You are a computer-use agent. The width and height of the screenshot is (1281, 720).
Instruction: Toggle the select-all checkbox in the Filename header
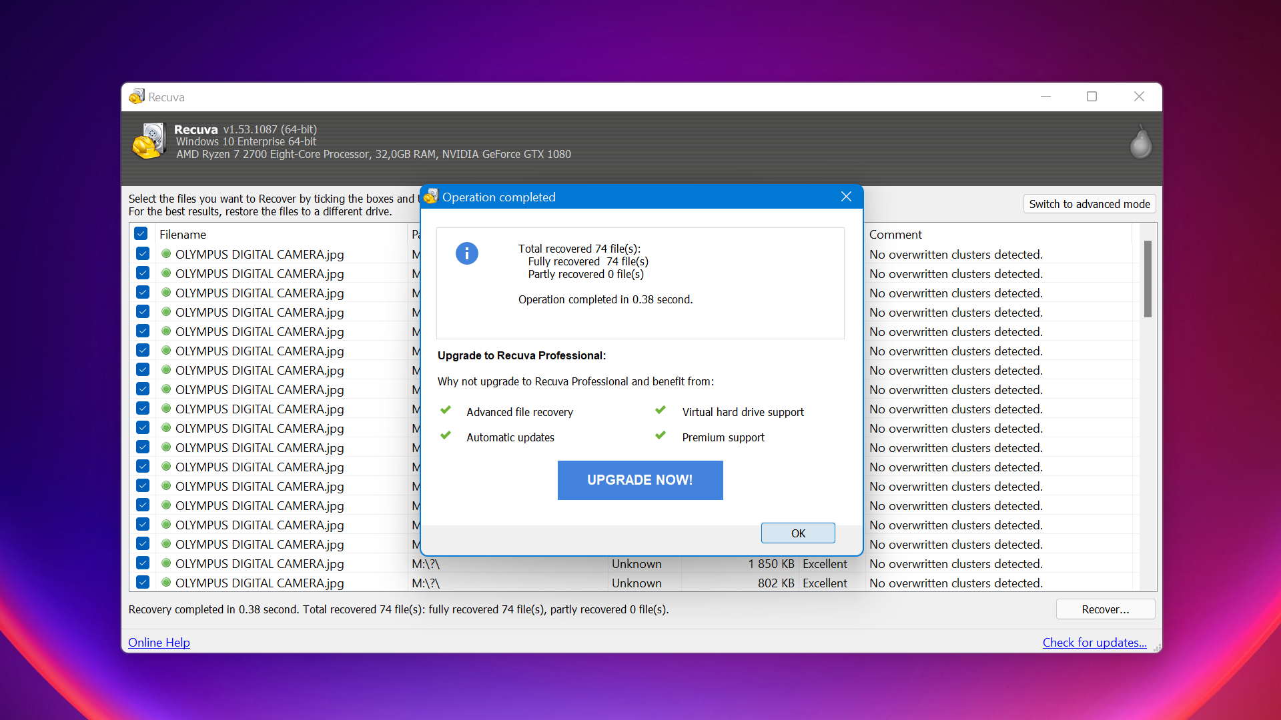click(x=141, y=234)
